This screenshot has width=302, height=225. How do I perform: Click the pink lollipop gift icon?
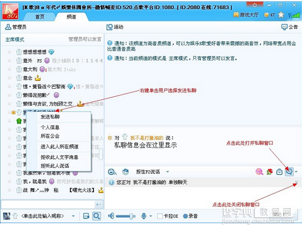point(259,172)
